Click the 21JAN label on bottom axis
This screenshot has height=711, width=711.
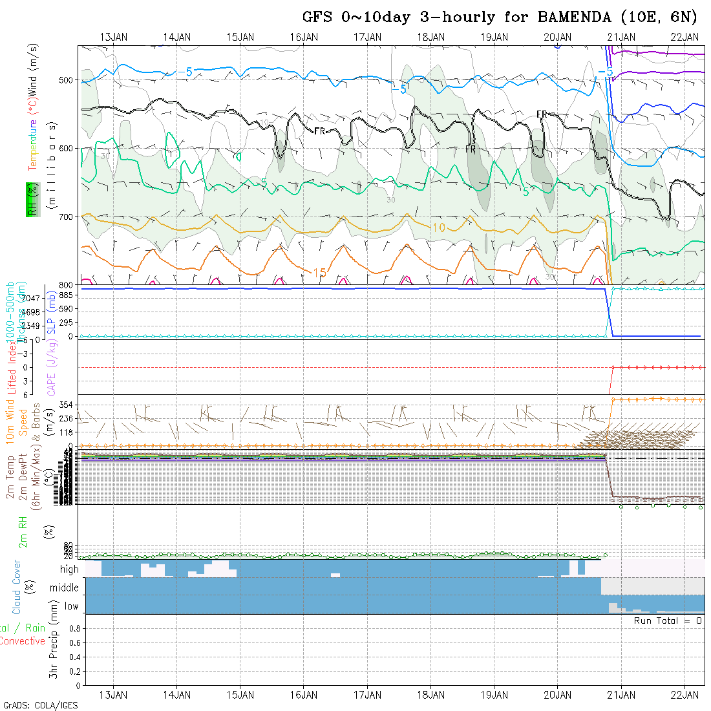621,695
